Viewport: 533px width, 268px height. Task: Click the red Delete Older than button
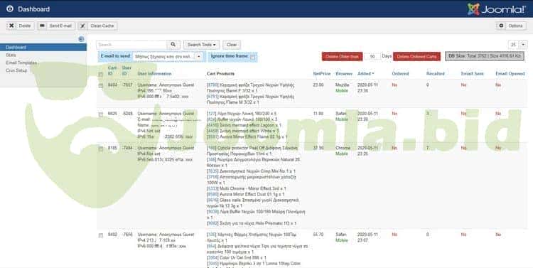click(342, 56)
